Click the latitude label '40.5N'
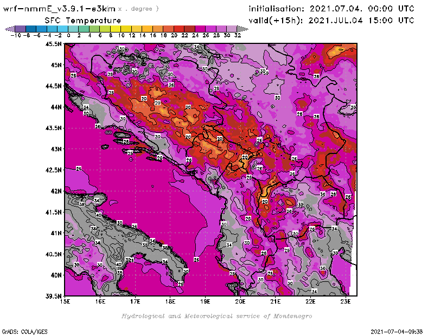This screenshot has height=335, width=434. tap(54, 254)
